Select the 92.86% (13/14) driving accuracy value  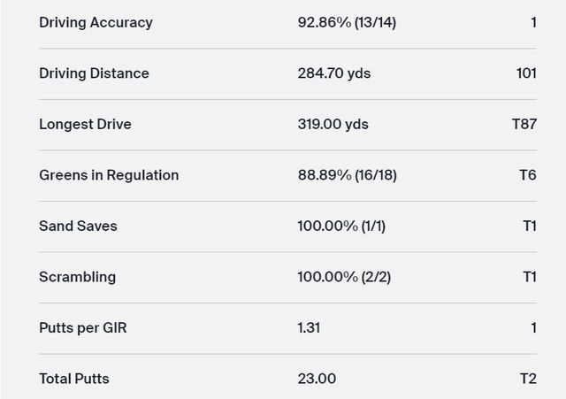click(x=347, y=22)
